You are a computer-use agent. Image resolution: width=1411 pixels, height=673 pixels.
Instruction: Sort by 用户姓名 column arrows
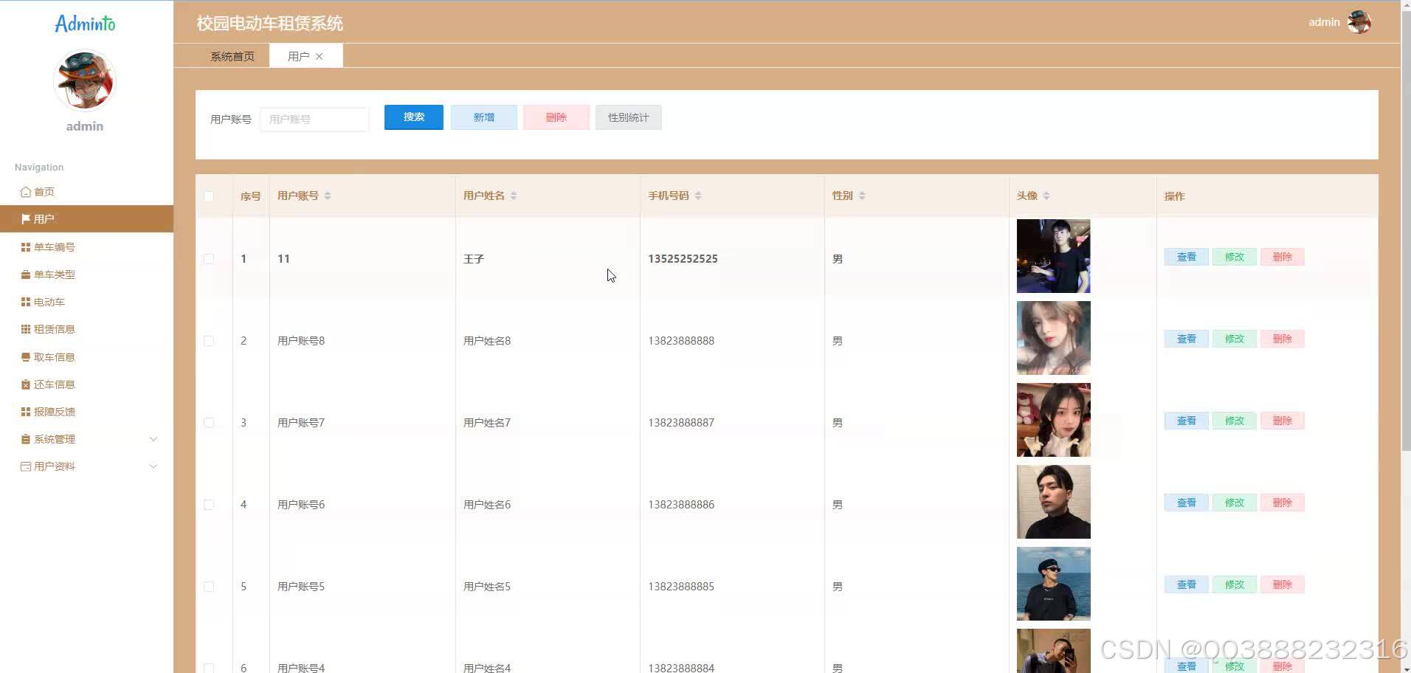(514, 196)
